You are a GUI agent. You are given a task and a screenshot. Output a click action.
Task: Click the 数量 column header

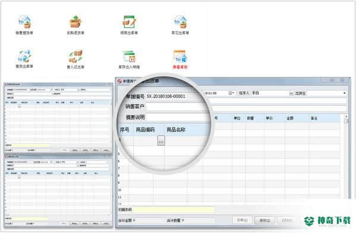(250, 118)
